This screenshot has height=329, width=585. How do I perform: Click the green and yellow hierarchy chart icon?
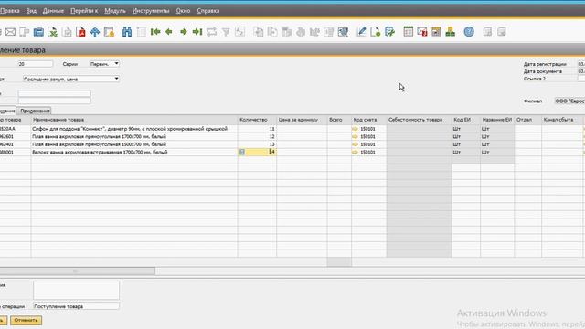451,32
